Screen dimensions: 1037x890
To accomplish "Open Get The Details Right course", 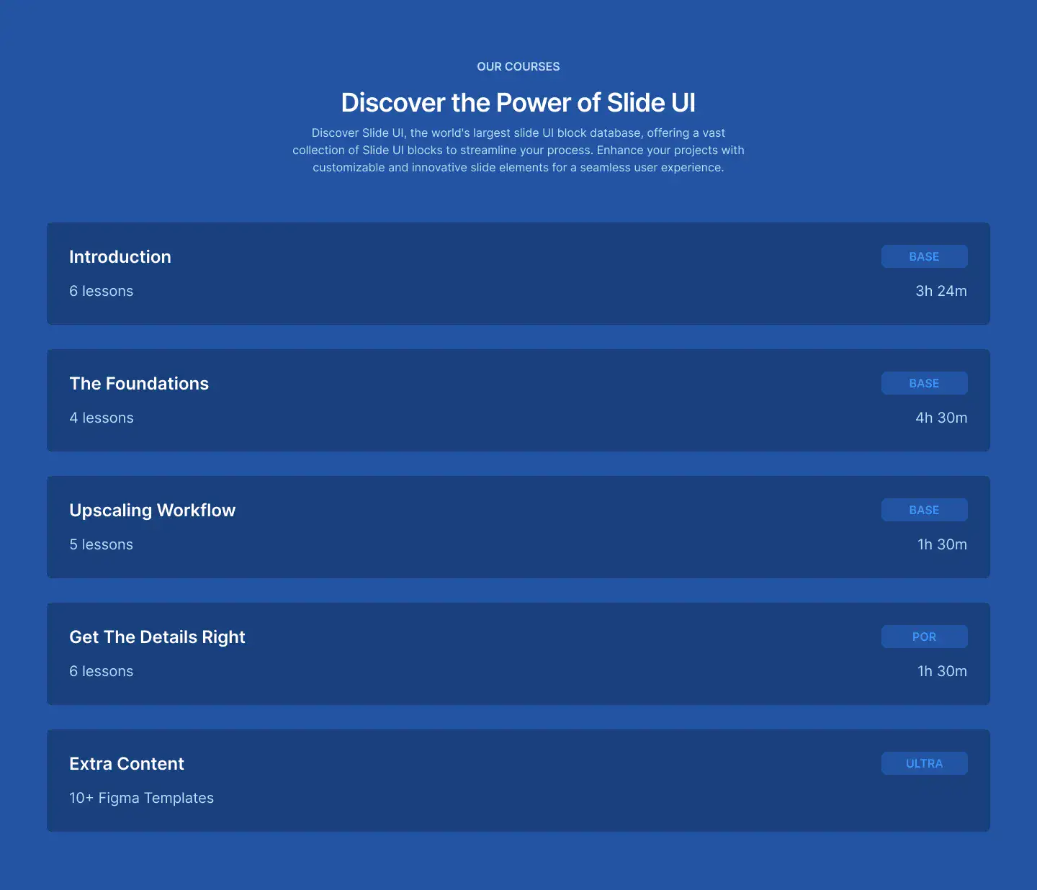I will coord(518,654).
